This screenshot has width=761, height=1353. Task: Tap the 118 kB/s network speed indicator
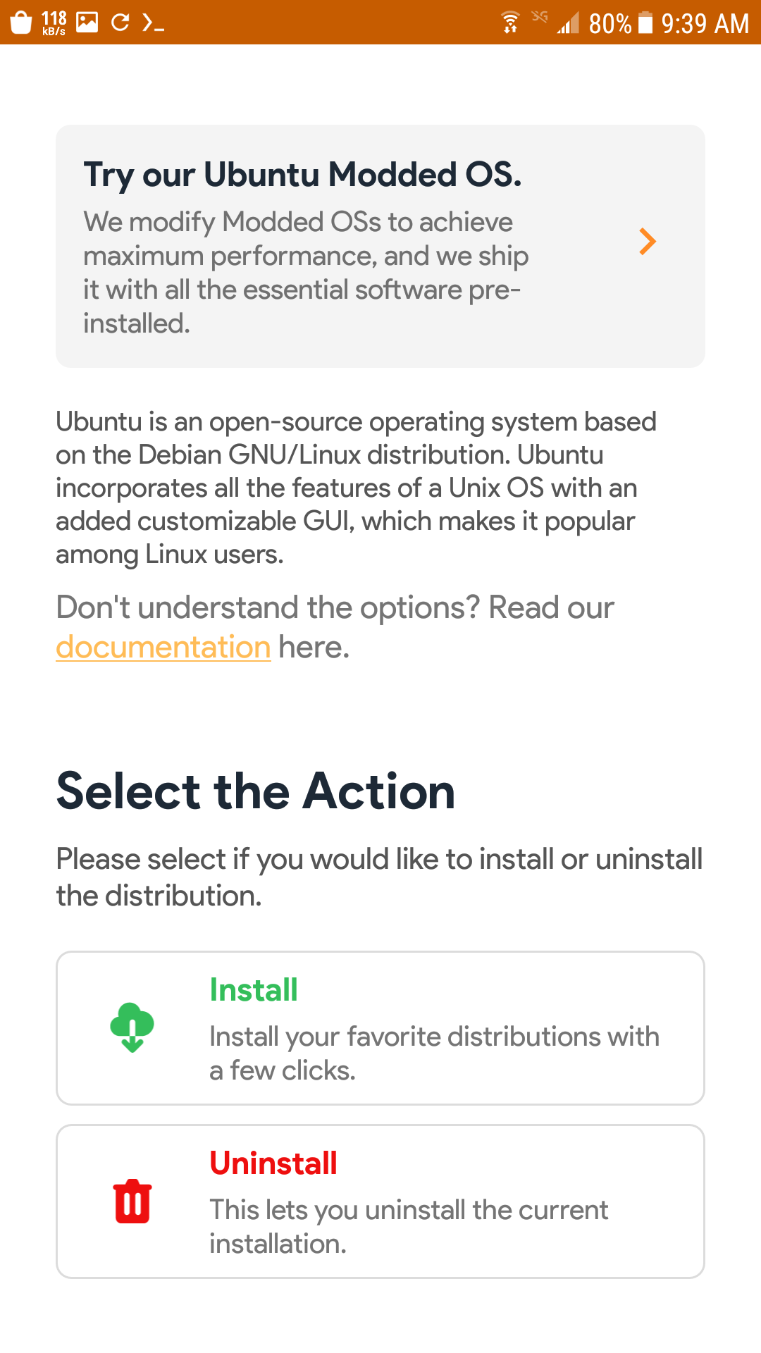pyautogui.click(x=54, y=23)
